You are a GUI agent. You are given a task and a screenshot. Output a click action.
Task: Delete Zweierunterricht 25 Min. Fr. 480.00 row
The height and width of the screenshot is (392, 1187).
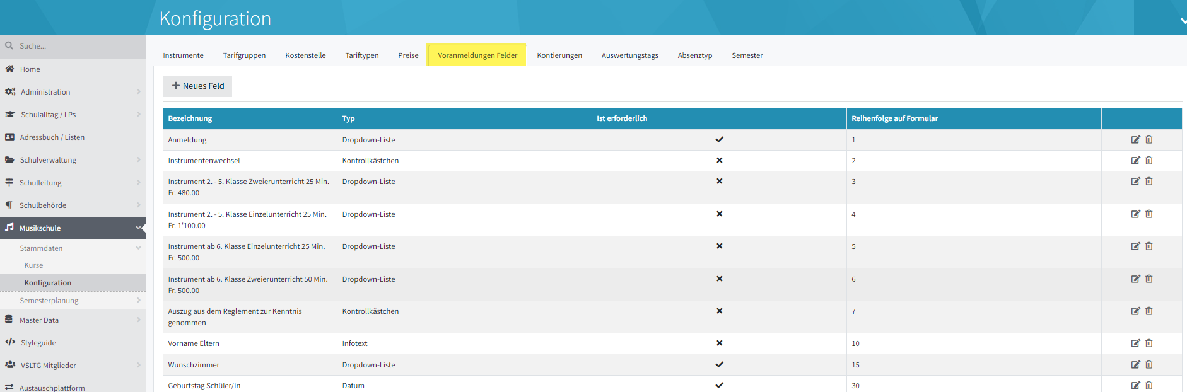click(1149, 182)
